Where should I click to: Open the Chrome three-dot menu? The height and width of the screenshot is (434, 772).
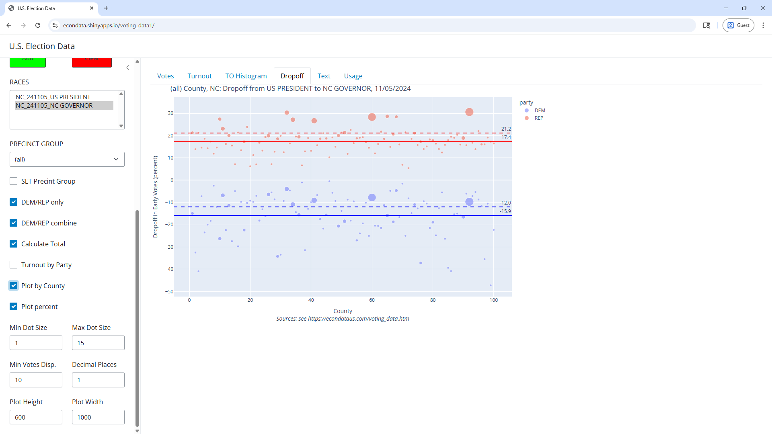point(763,25)
